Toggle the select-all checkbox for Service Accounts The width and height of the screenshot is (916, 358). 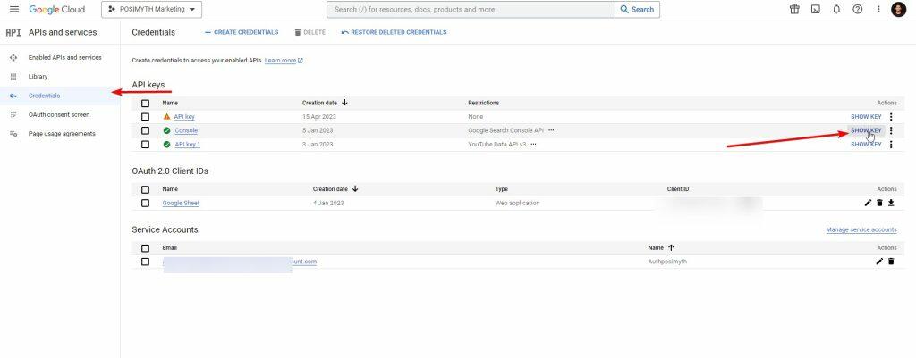[146, 248]
